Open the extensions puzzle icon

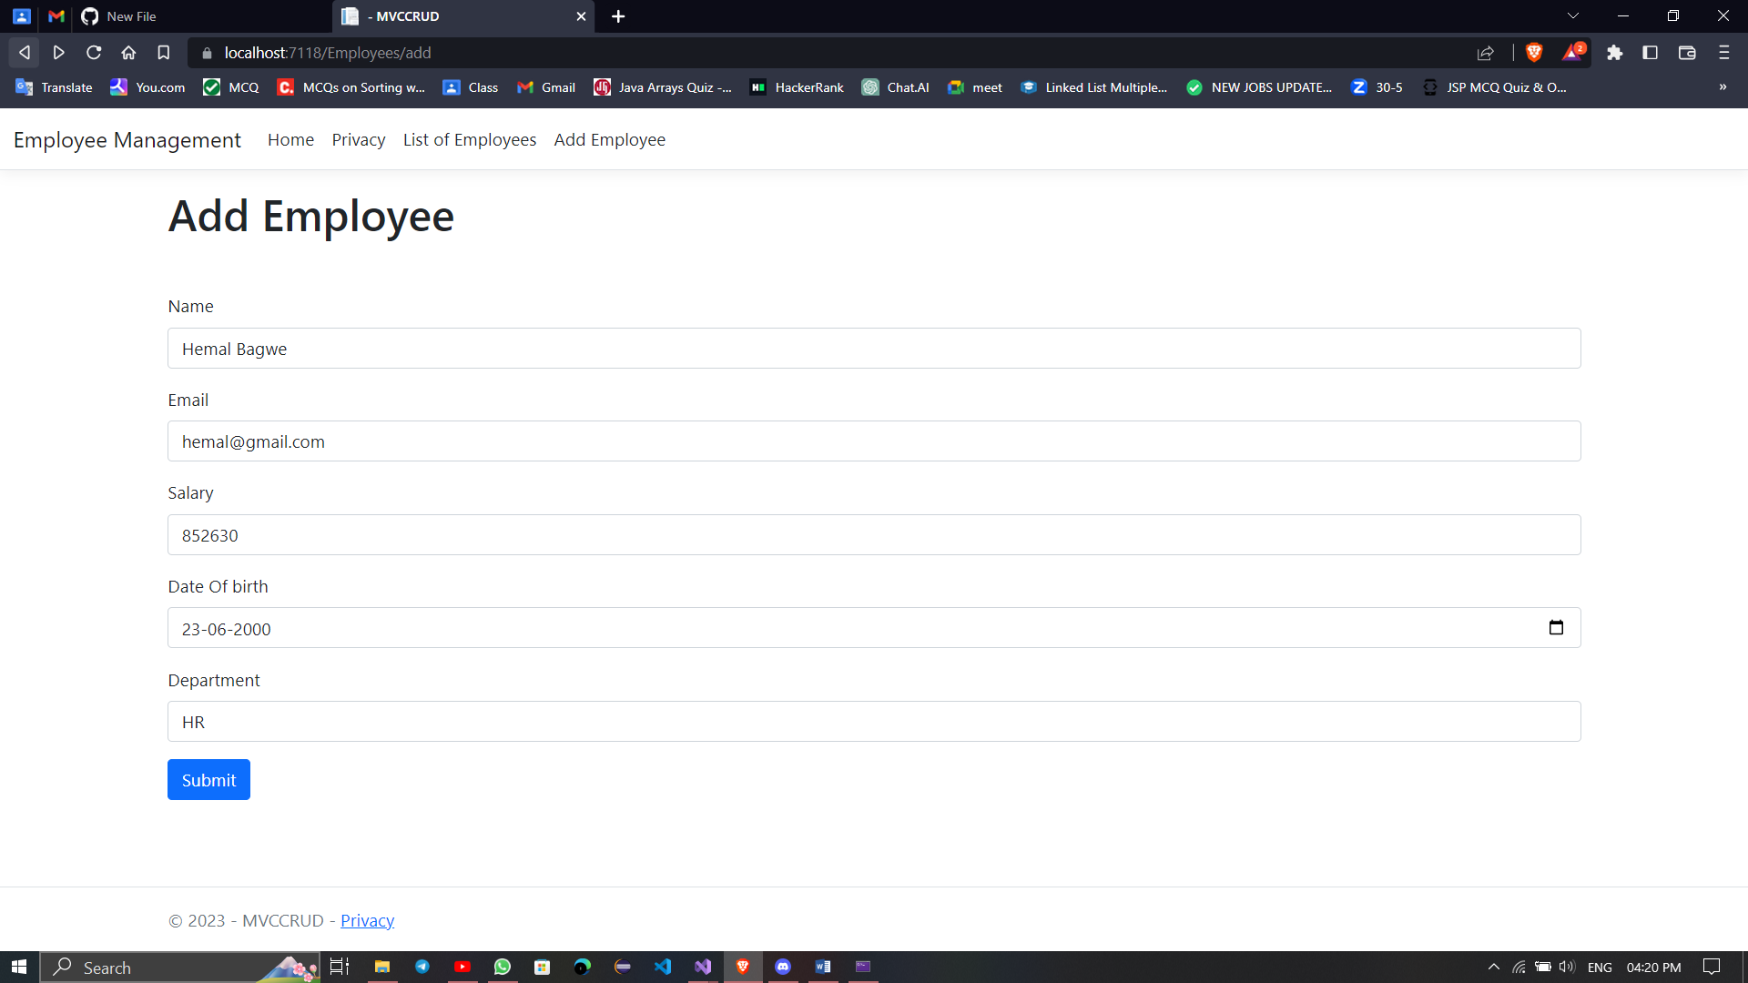coord(1614,53)
